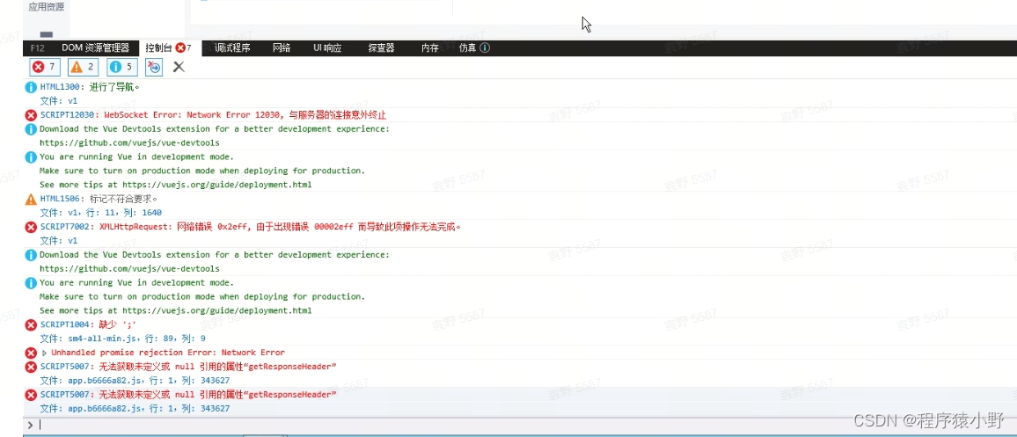Clear the console with the X icon
This screenshot has width=1017, height=437.
[x=179, y=67]
